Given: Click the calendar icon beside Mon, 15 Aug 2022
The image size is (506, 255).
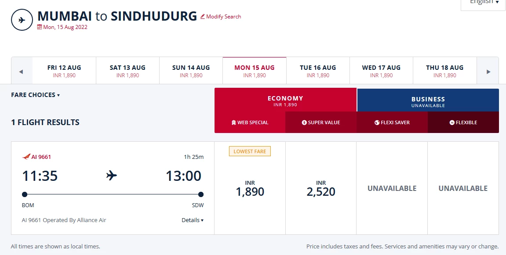Looking at the screenshot, I should click(40, 27).
